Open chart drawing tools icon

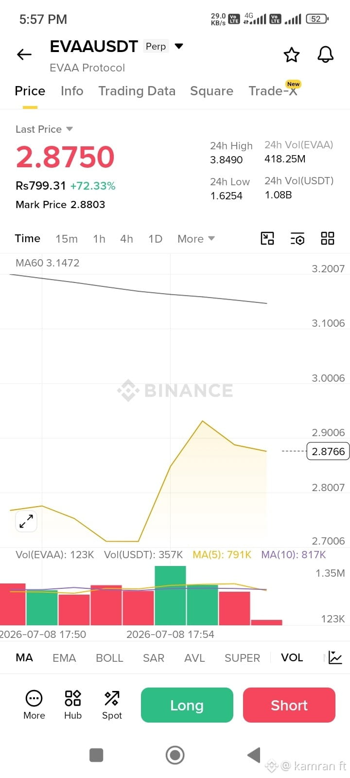(267, 238)
